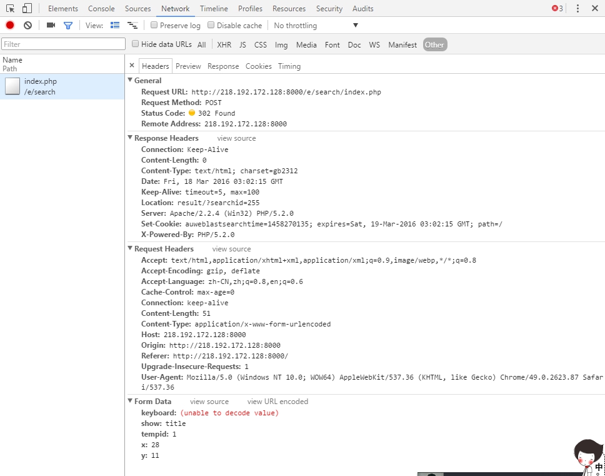Toggle the filter funnel icon

pyautogui.click(x=68, y=25)
